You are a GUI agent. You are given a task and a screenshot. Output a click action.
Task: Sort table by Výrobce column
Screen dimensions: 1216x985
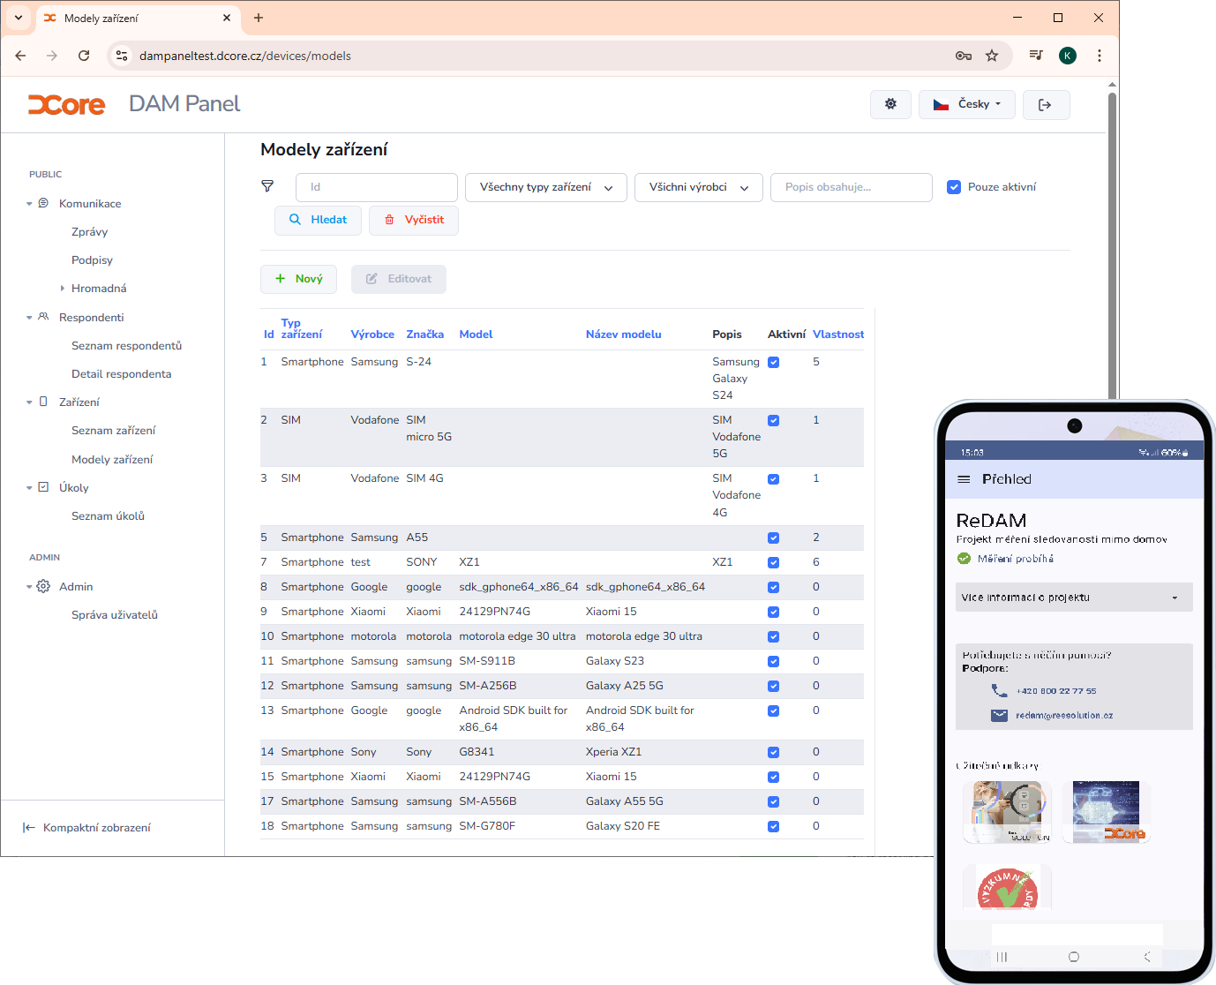pos(372,335)
